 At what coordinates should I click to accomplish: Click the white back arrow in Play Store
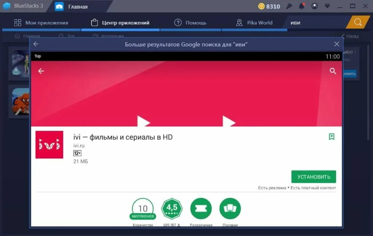tap(41, 71)
